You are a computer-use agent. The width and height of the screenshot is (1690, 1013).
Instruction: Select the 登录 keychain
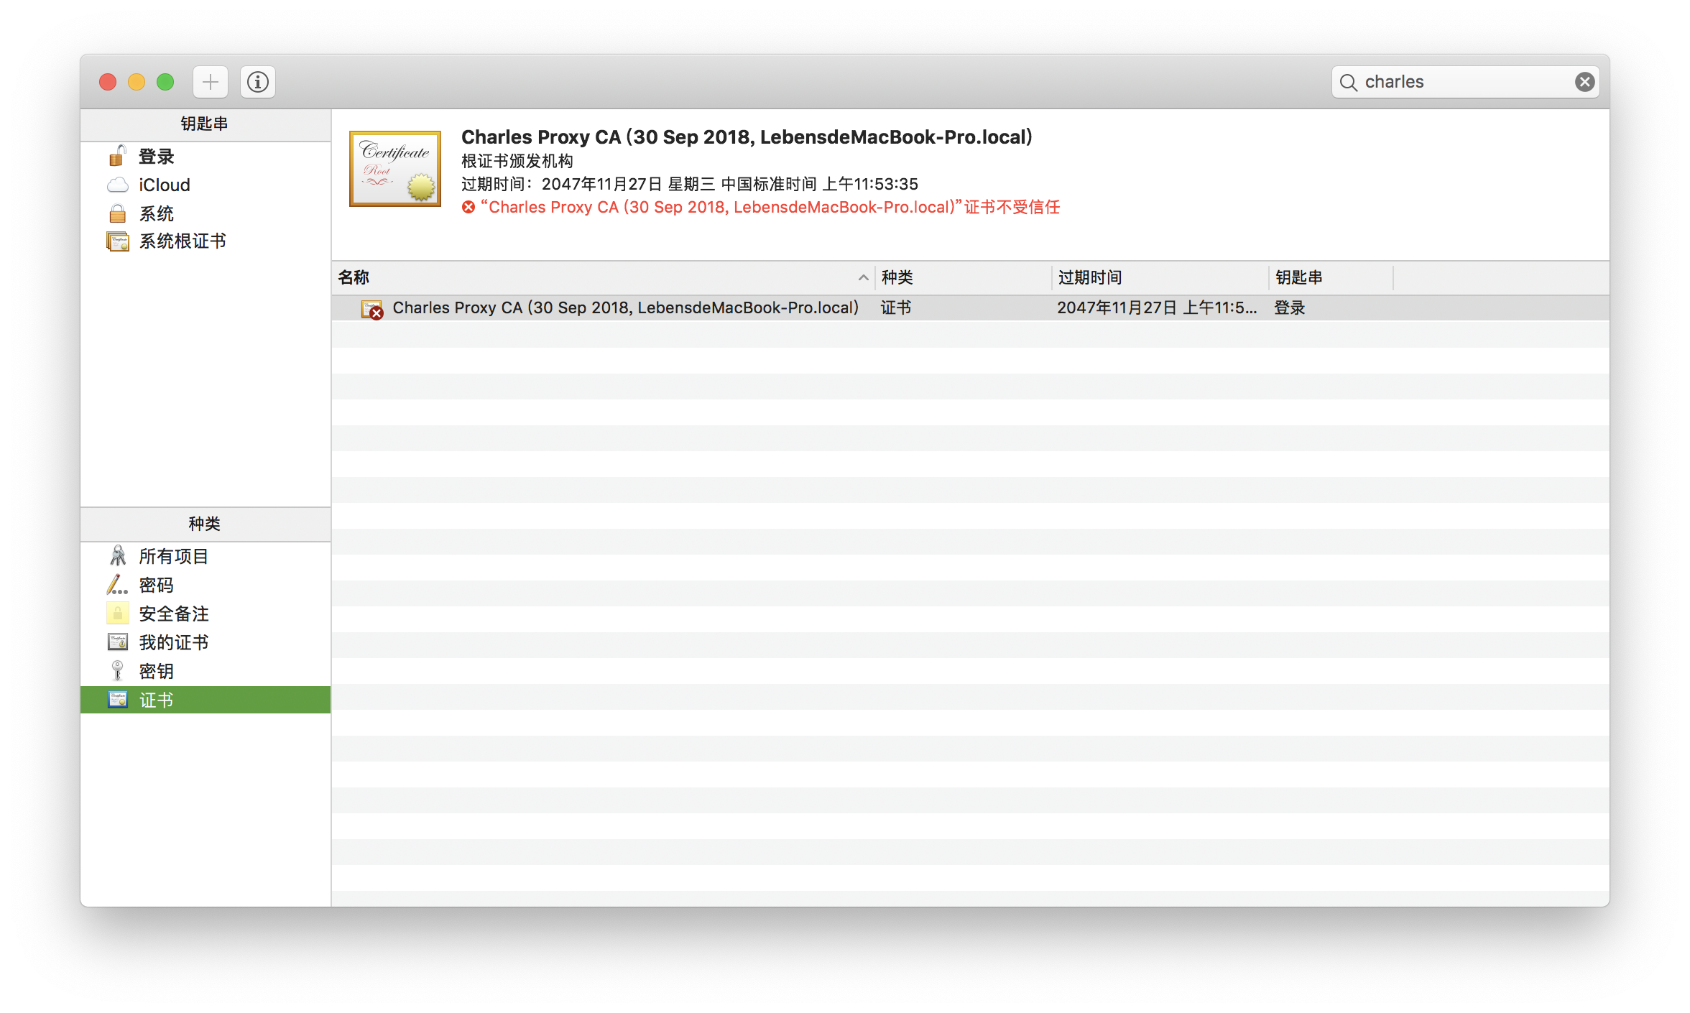(156, 157)
